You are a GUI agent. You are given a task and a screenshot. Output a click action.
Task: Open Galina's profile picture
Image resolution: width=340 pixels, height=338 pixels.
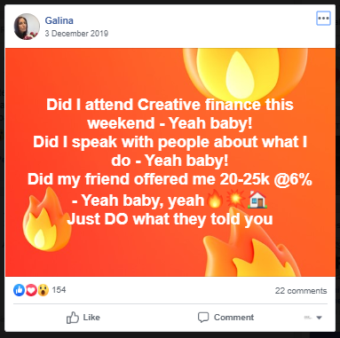coord(27,27)
